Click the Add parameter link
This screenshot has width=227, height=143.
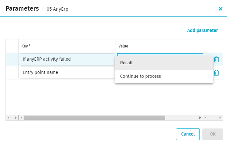pos(202,30)
